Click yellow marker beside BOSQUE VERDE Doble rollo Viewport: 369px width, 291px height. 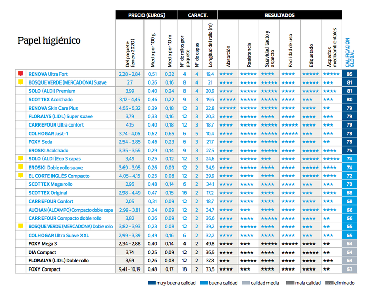(x=20, y=226)
